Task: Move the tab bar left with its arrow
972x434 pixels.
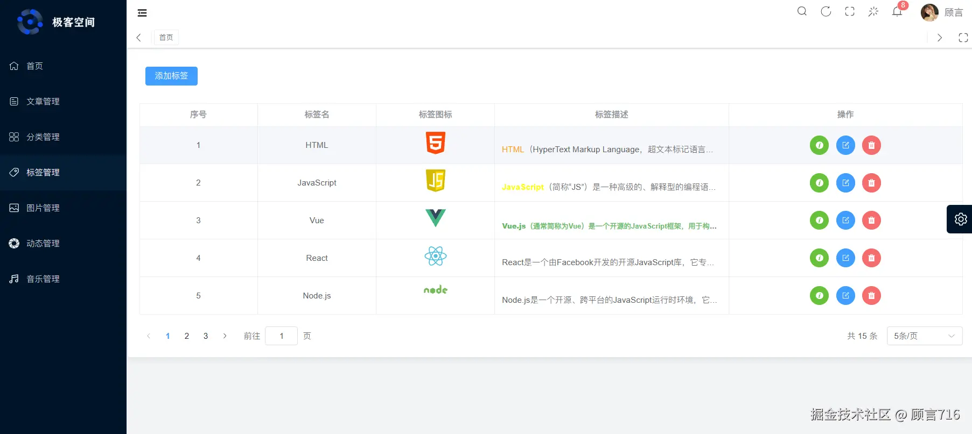Action: tap(139, 38)
